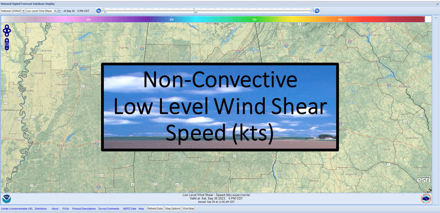Click the Tupelo city label on the map
The image size is (440, 213).
pos(123,47)
